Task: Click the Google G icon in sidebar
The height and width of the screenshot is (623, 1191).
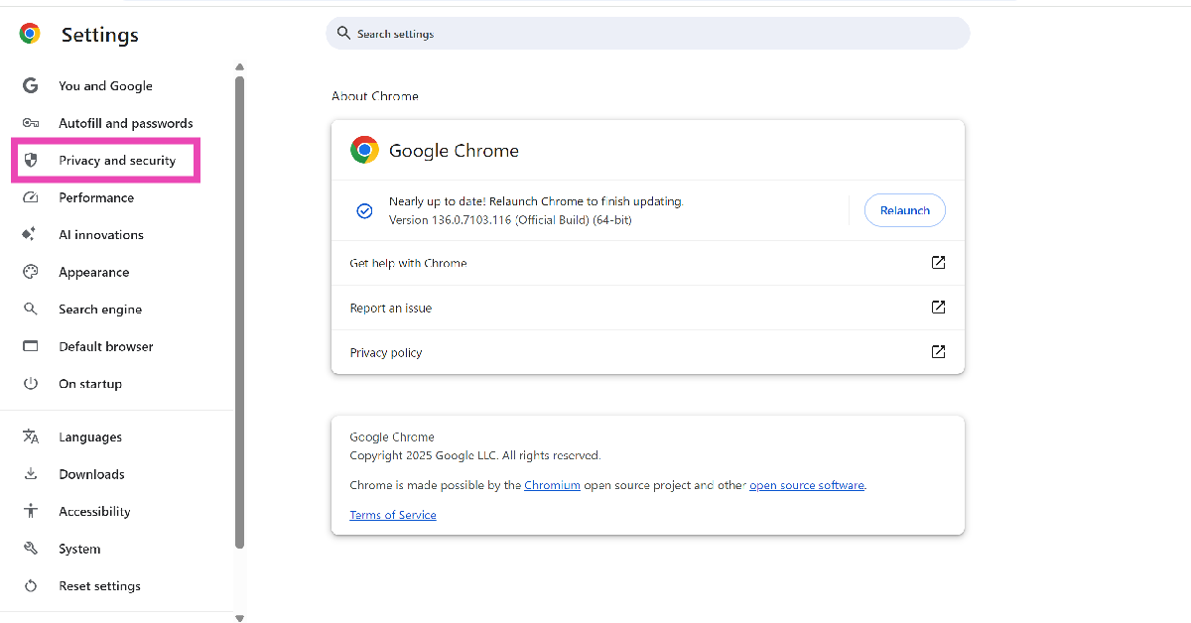Action: point(31,86)
